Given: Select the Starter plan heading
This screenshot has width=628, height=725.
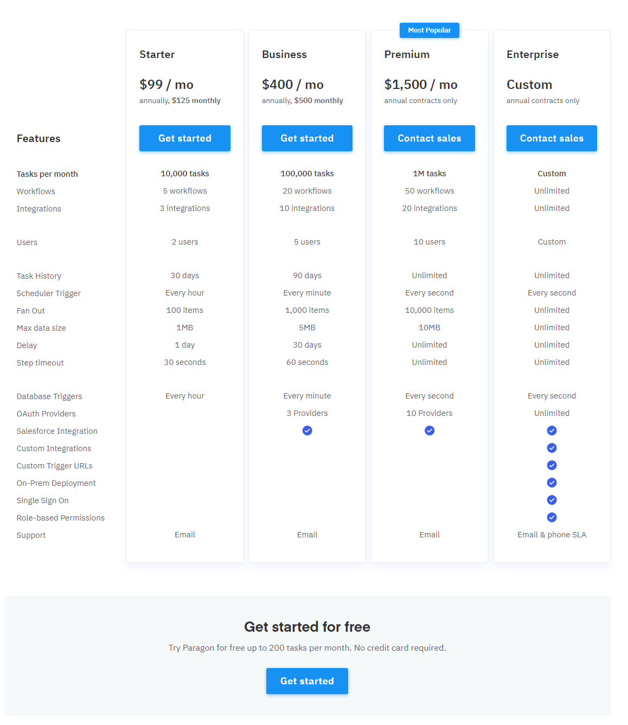Looking at the screenshot, I should (x=157, y=55).
